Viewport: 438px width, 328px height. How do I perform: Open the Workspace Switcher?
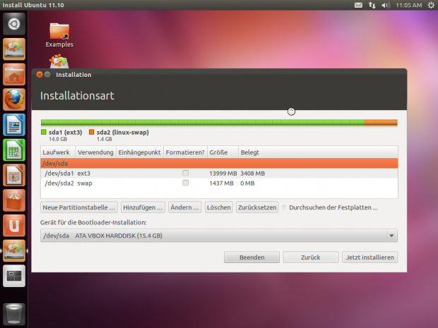click(x=14, y=276)
